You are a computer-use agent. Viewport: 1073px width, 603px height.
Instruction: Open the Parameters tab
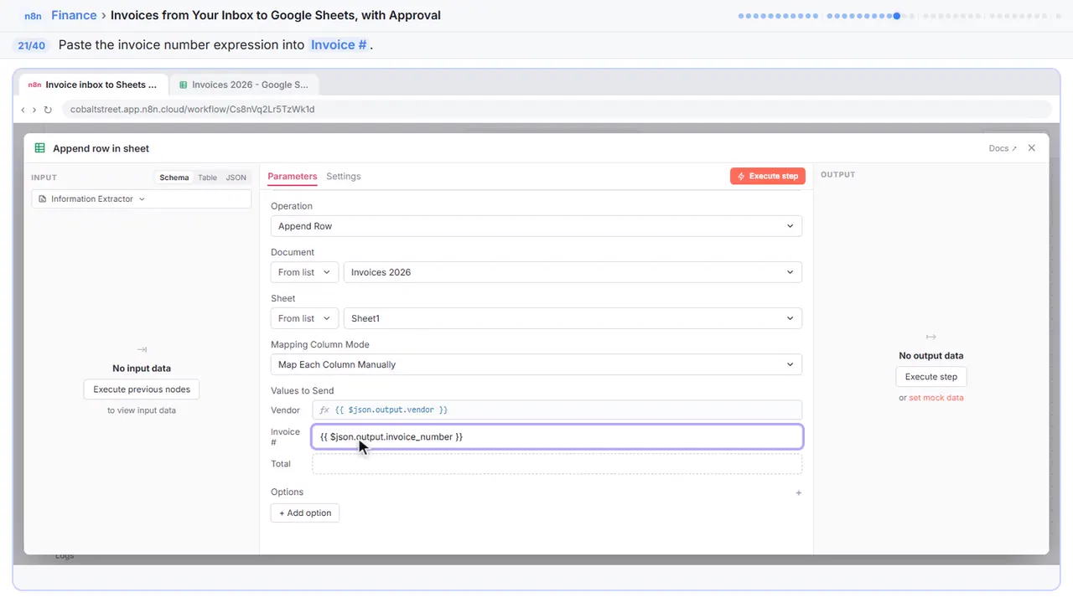click(x=293, y=177)
